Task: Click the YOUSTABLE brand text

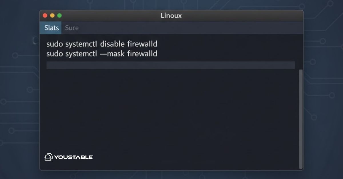Action: click(73, 157)
